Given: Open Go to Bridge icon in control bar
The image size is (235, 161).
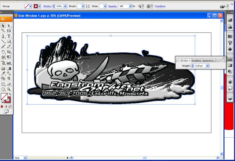Looking at the screenshot, I should click(x=223, y=6).
